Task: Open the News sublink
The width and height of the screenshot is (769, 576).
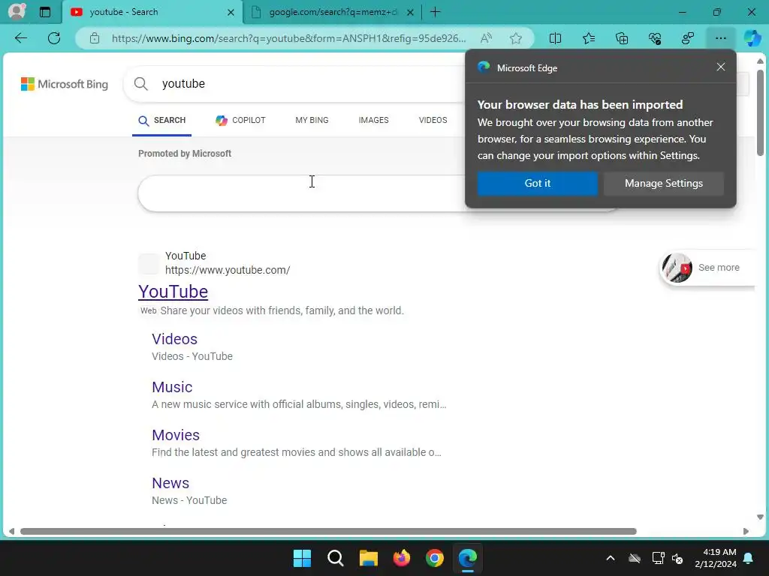Action: 170,483
